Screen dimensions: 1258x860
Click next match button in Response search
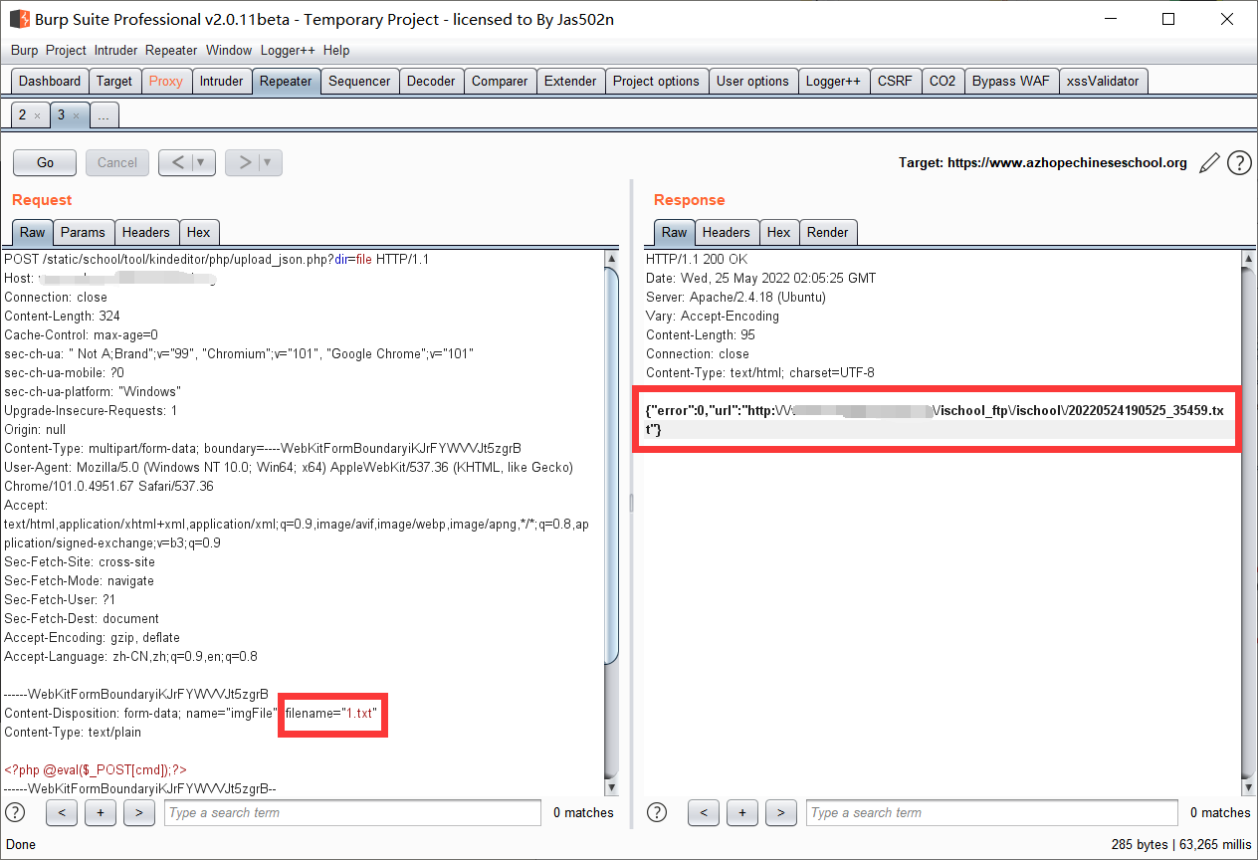(x=781, y=812)
